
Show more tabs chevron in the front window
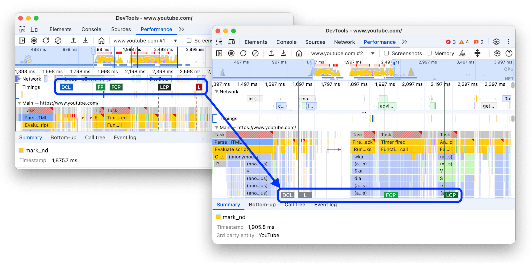[x=405, y=42]
